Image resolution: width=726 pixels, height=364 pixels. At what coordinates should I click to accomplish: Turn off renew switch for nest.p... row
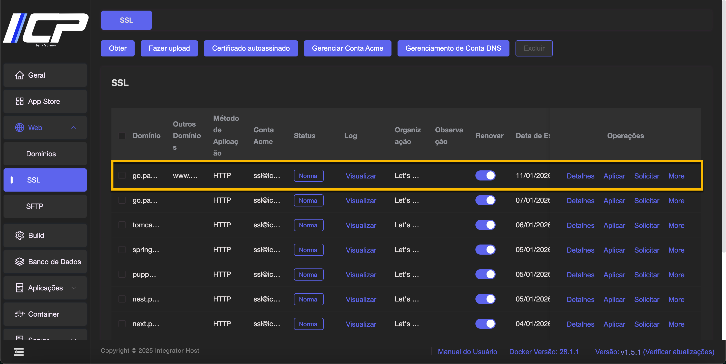click(x=485, y=299)
